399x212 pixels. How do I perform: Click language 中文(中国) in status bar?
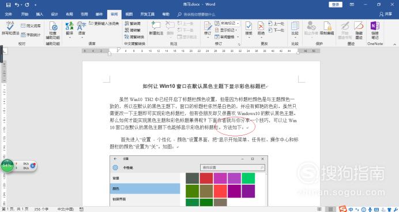(65, 209)
